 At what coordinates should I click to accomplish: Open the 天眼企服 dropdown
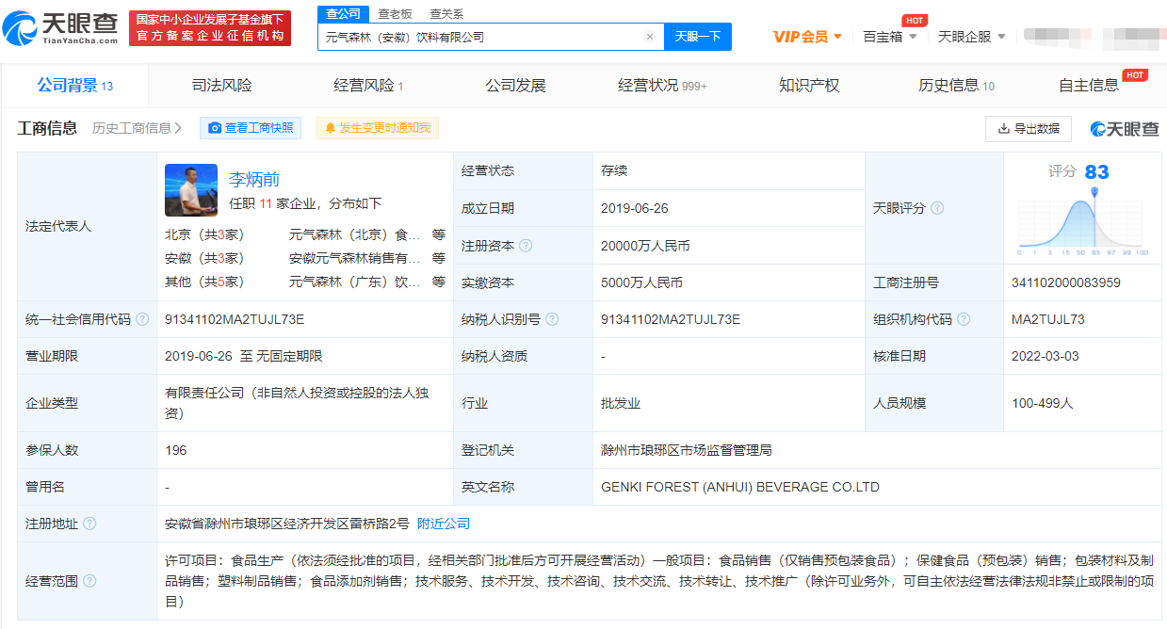coord(971,37)
